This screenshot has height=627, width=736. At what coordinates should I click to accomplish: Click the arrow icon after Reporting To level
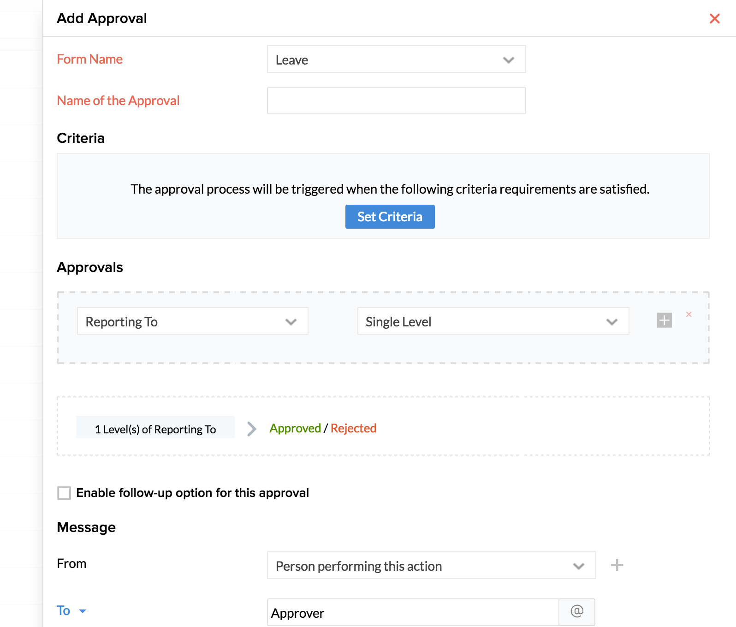(x=251, y=429)
